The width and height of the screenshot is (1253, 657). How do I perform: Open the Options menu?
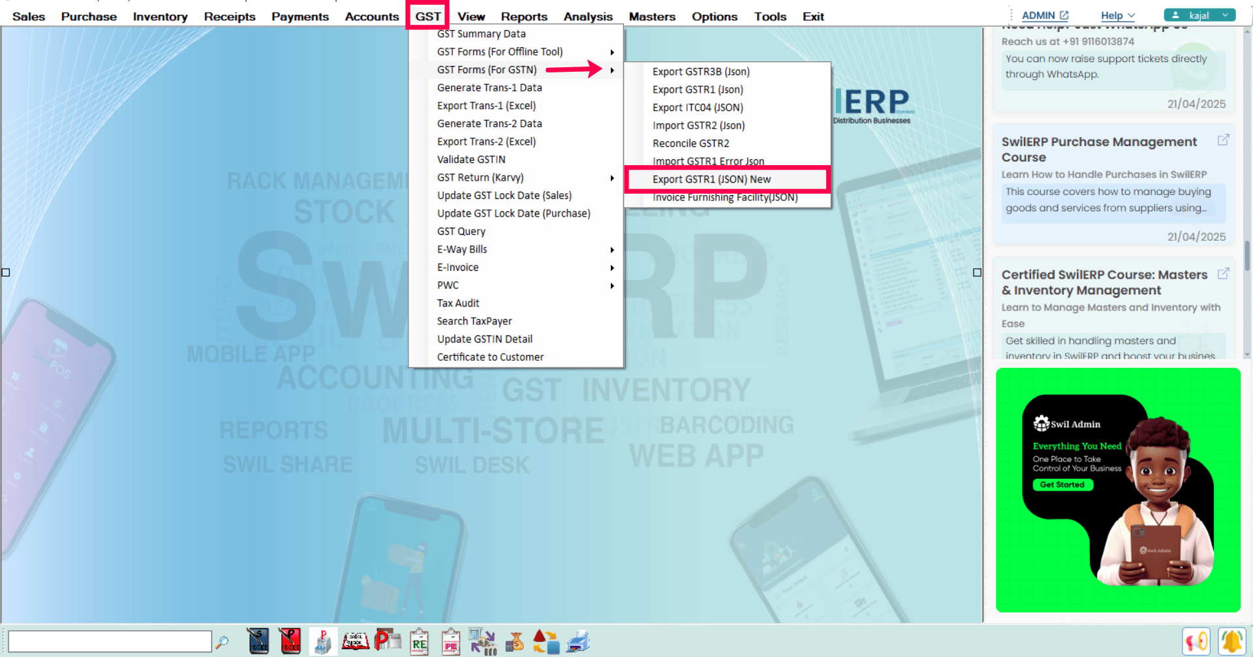click(x=715, y=16)
